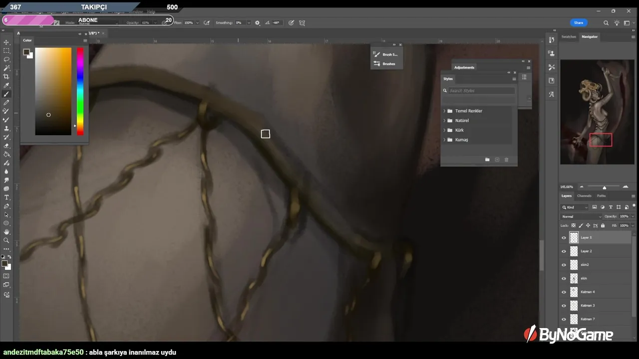Toggle skin2 layer visibility
The height and width of the screenshot is (359, 639).
click(564, 265)
